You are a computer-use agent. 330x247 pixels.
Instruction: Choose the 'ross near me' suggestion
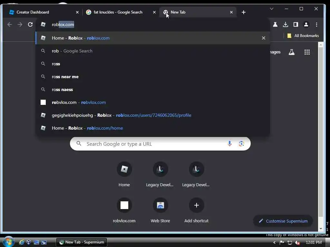coord(153,77)
